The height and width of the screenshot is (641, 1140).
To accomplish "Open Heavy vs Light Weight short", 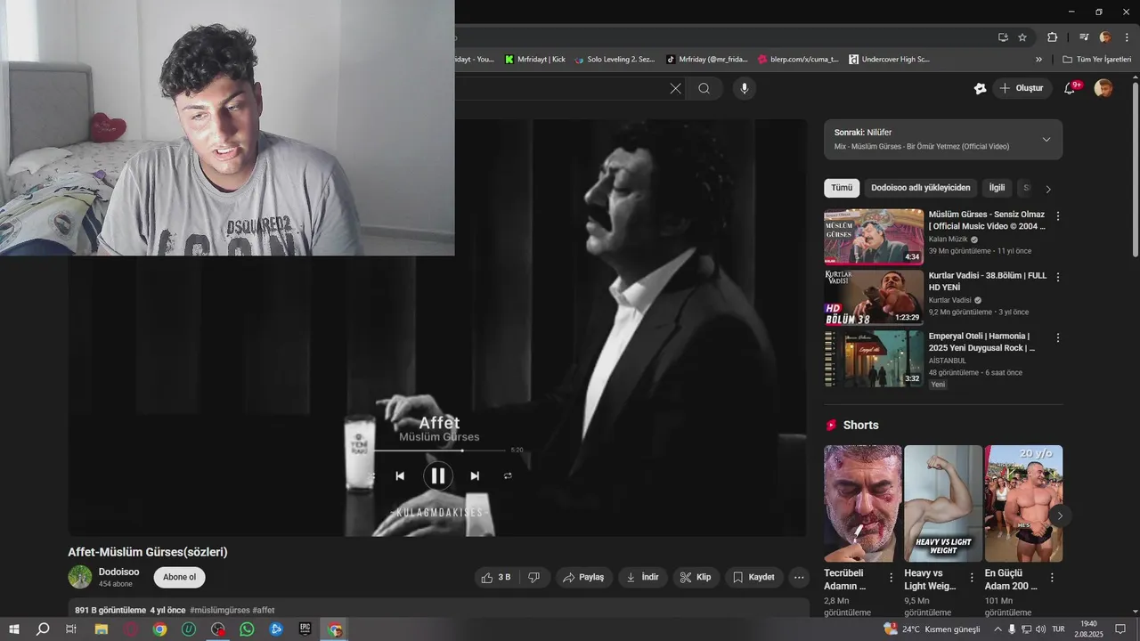I will coord(943,503).
